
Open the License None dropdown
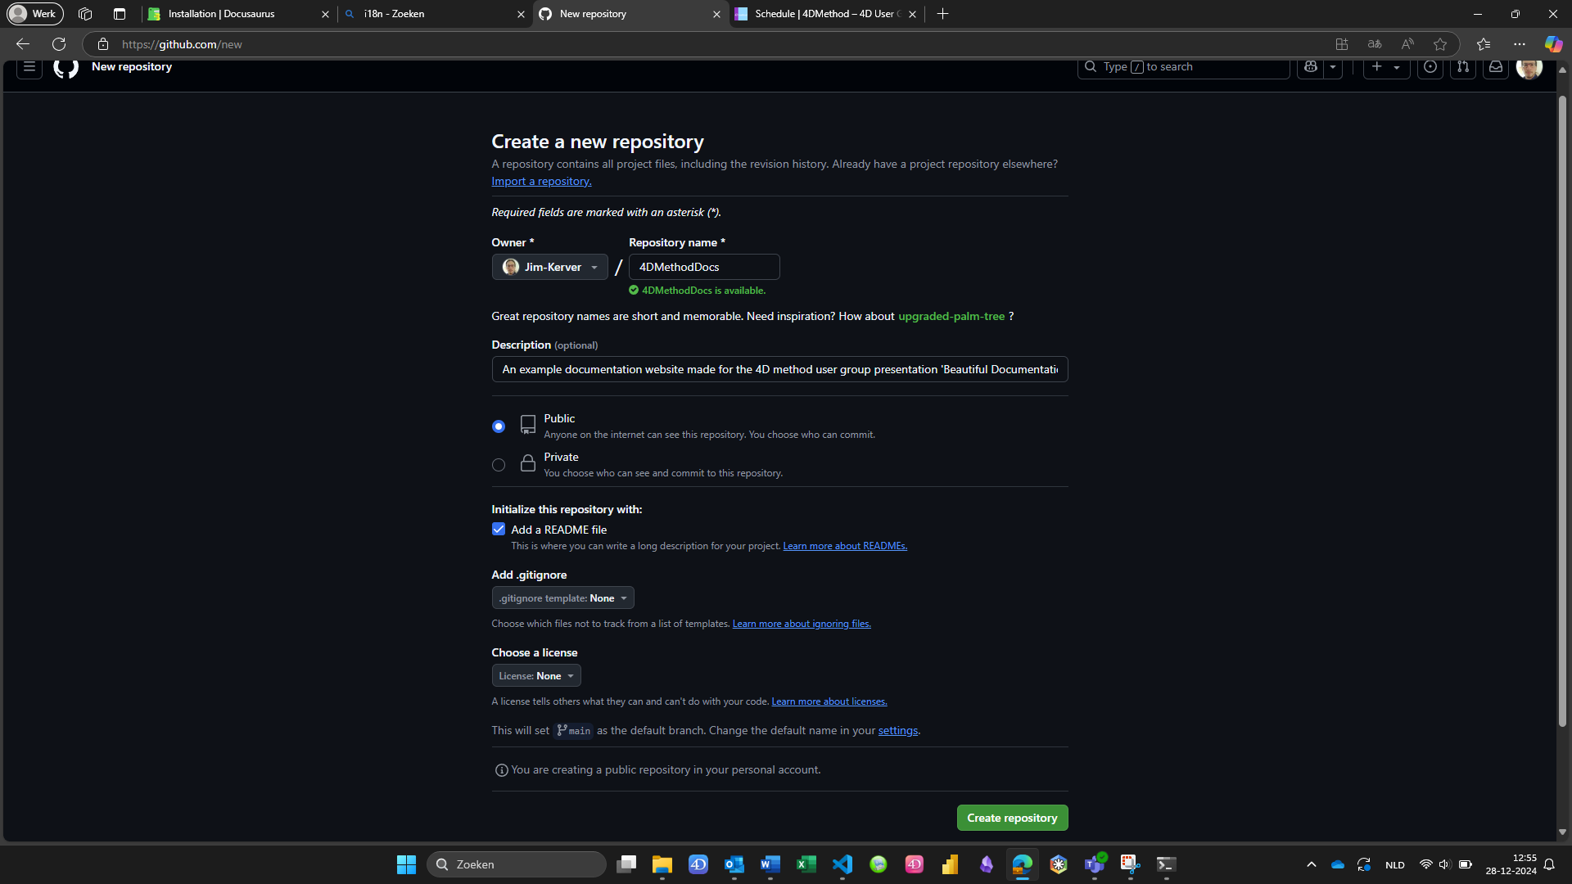point(536,676)
